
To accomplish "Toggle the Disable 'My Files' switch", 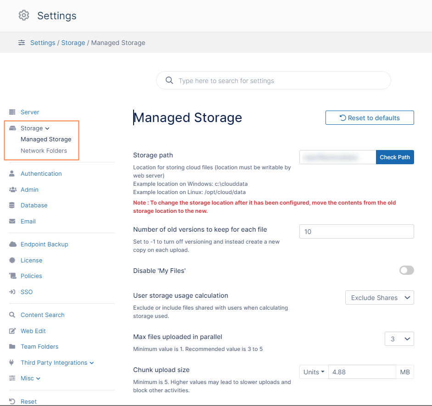I will tap(406, 271).
